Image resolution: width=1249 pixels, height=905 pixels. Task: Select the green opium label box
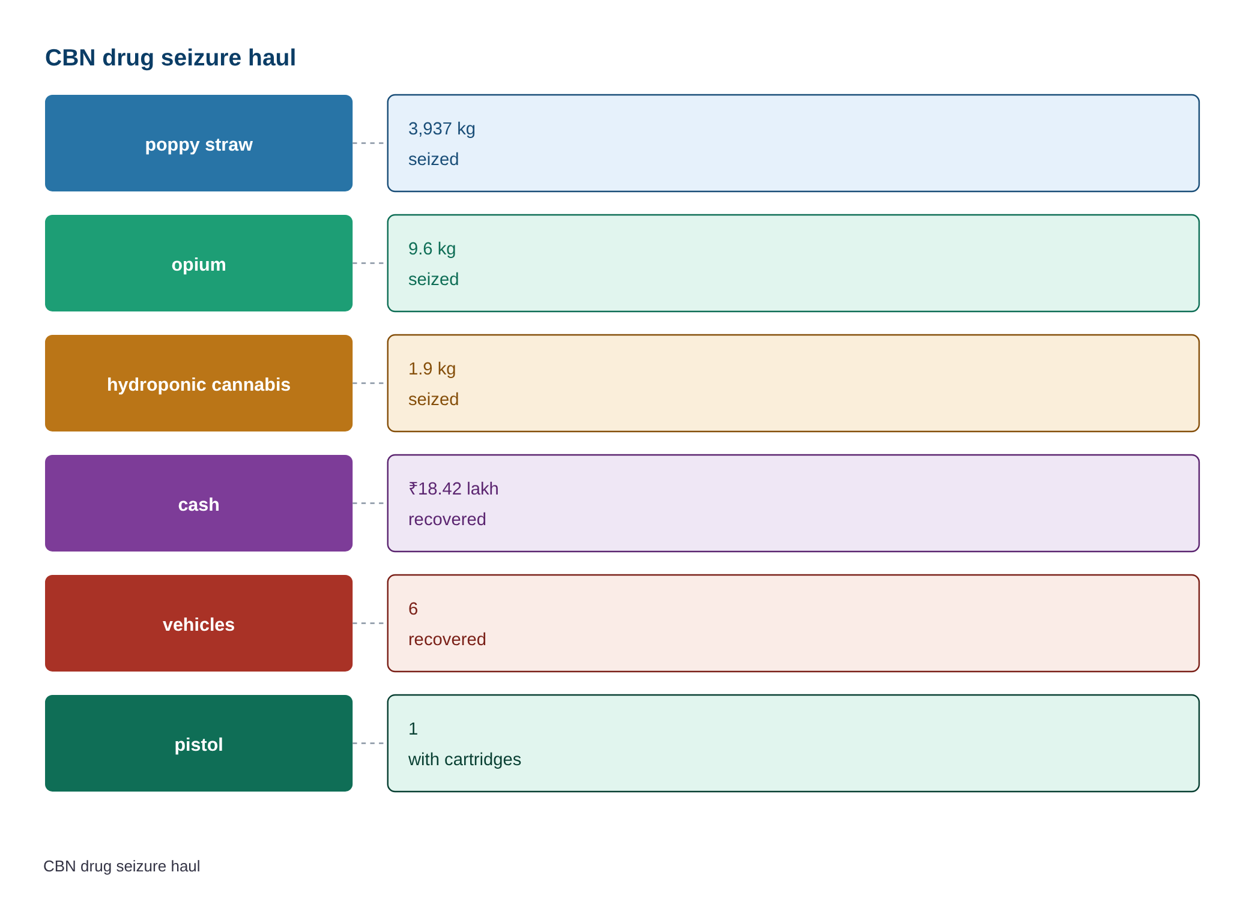pyautogui.click(x=199, y=263)
